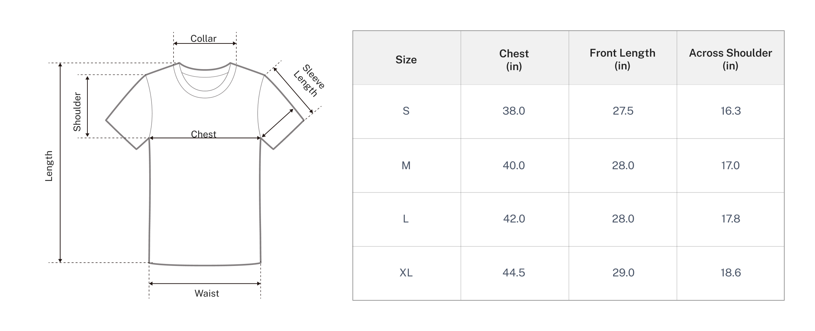
Task: Click the vertical Shoulder label
Action: pyautogui.click(x=77, y=112)
